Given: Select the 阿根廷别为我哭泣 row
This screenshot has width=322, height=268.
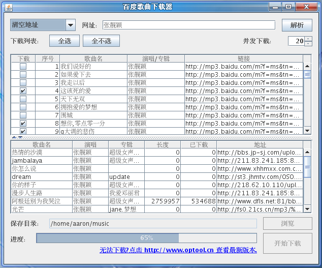Looking at the screenshot, I should click(x=157, y=201).
